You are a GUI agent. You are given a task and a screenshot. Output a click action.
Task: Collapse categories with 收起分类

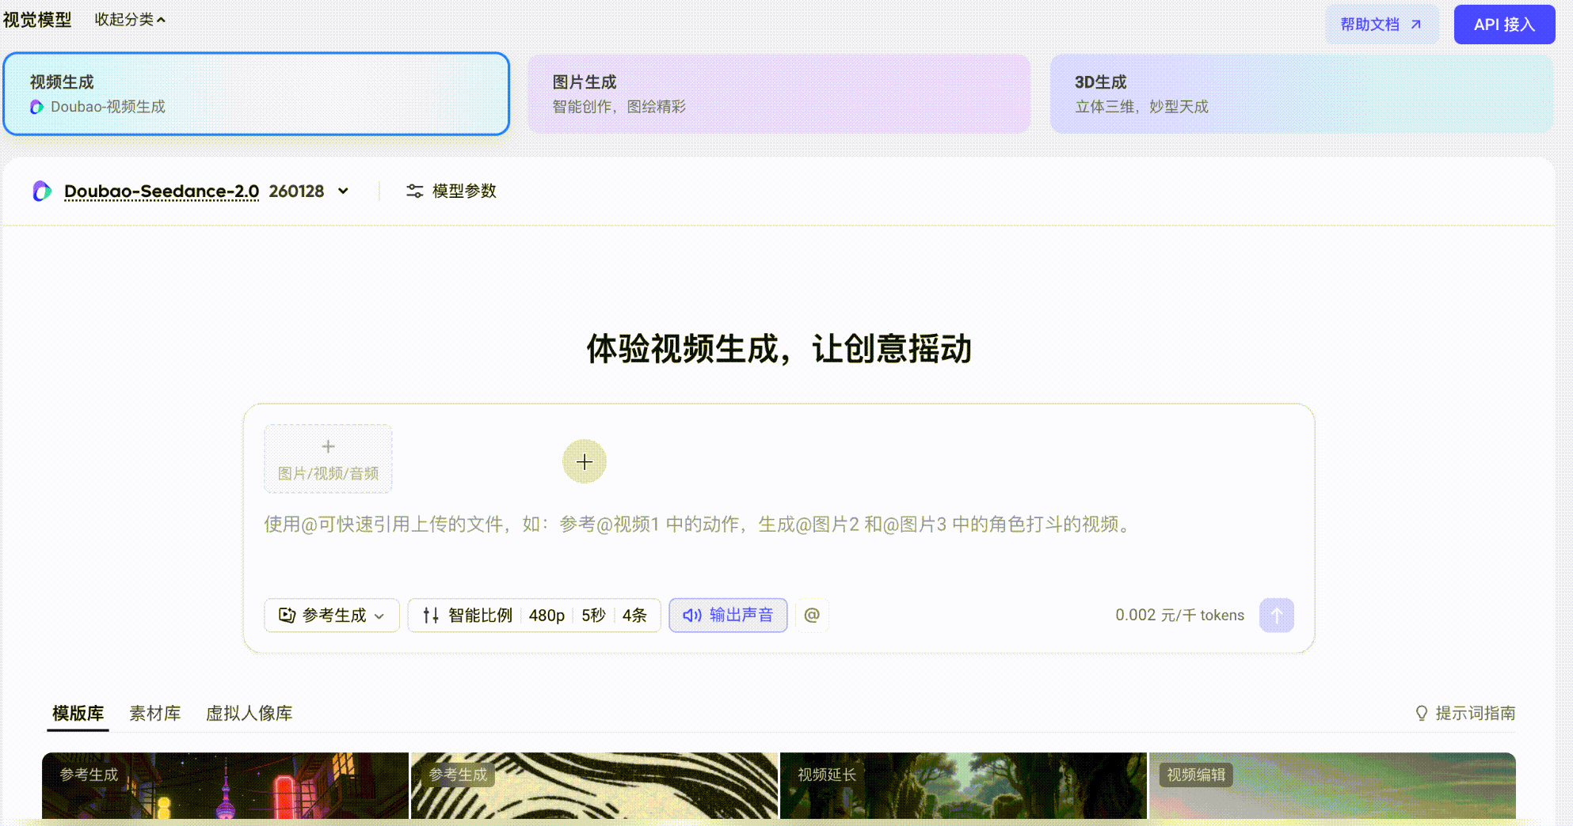tap(130, 19)
